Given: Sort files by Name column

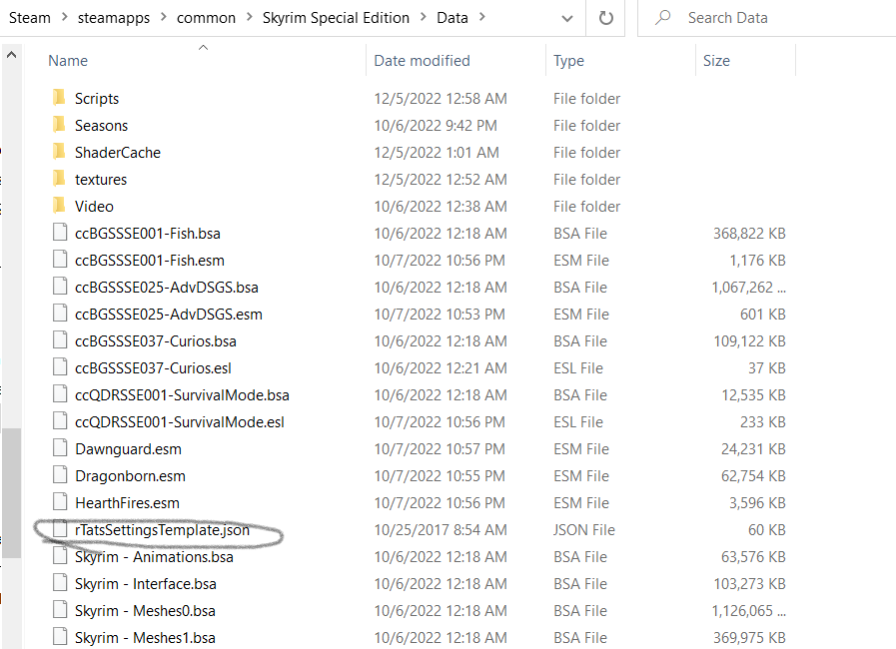Looking at the screenshot, I should click(68, 61).
